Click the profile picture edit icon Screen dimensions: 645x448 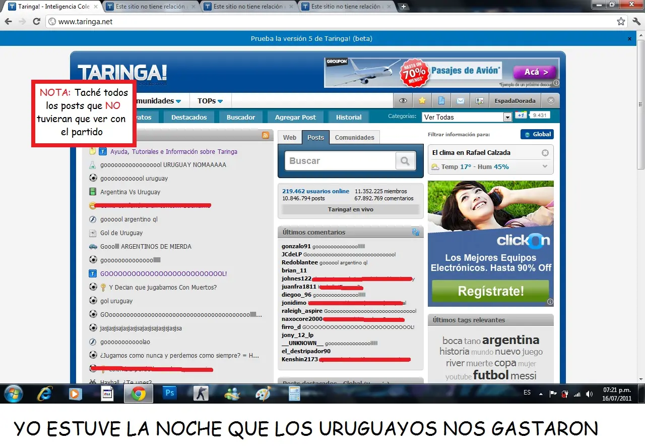point(479,101)
